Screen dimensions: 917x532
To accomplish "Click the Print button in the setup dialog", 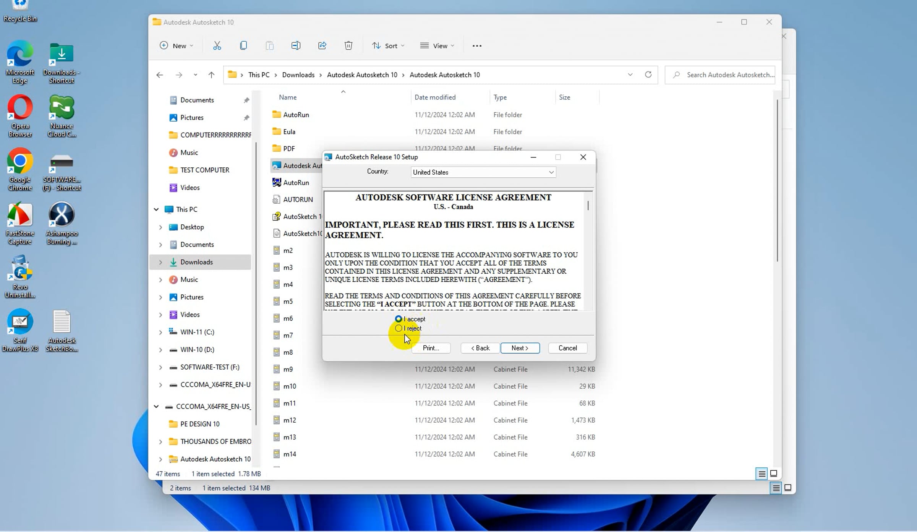I will tap(431, 348).
